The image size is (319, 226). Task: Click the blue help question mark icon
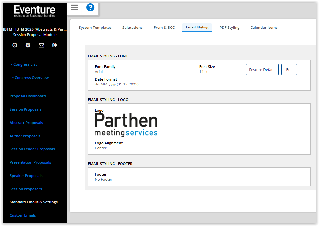90,8
